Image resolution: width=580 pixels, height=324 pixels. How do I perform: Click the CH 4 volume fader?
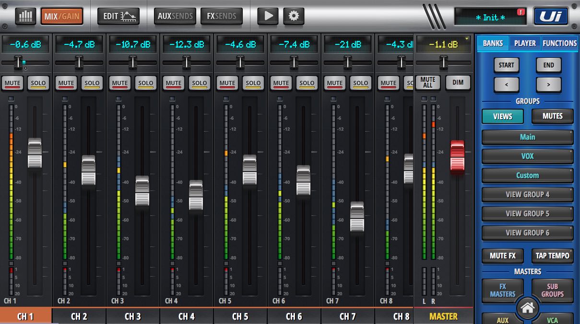click(196, 195)
